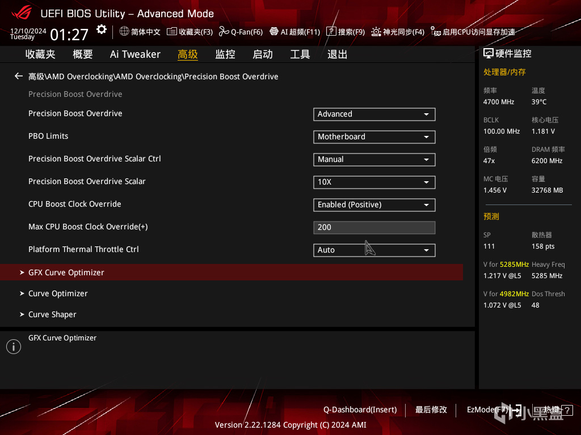Open Precision Boost Overdrive dropdown set to Advanced
The height and width of the screenshot is (435, 581).
(x=374, y=114)
